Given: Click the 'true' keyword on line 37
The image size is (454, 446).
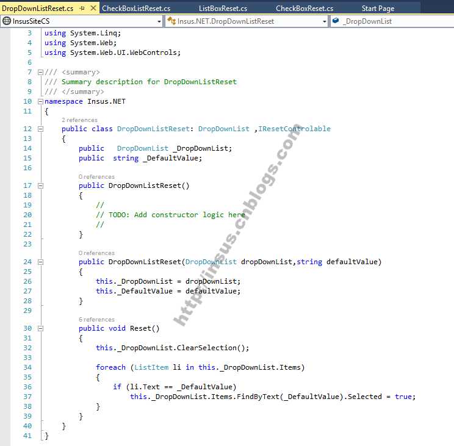Looking at the screenshot, I should pos(403,397).
